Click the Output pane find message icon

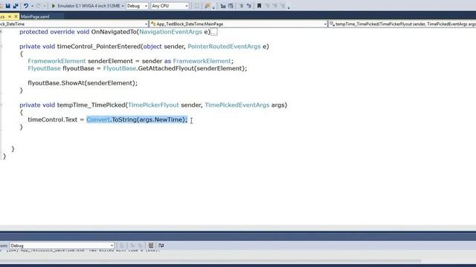click(x=122, y=245)
